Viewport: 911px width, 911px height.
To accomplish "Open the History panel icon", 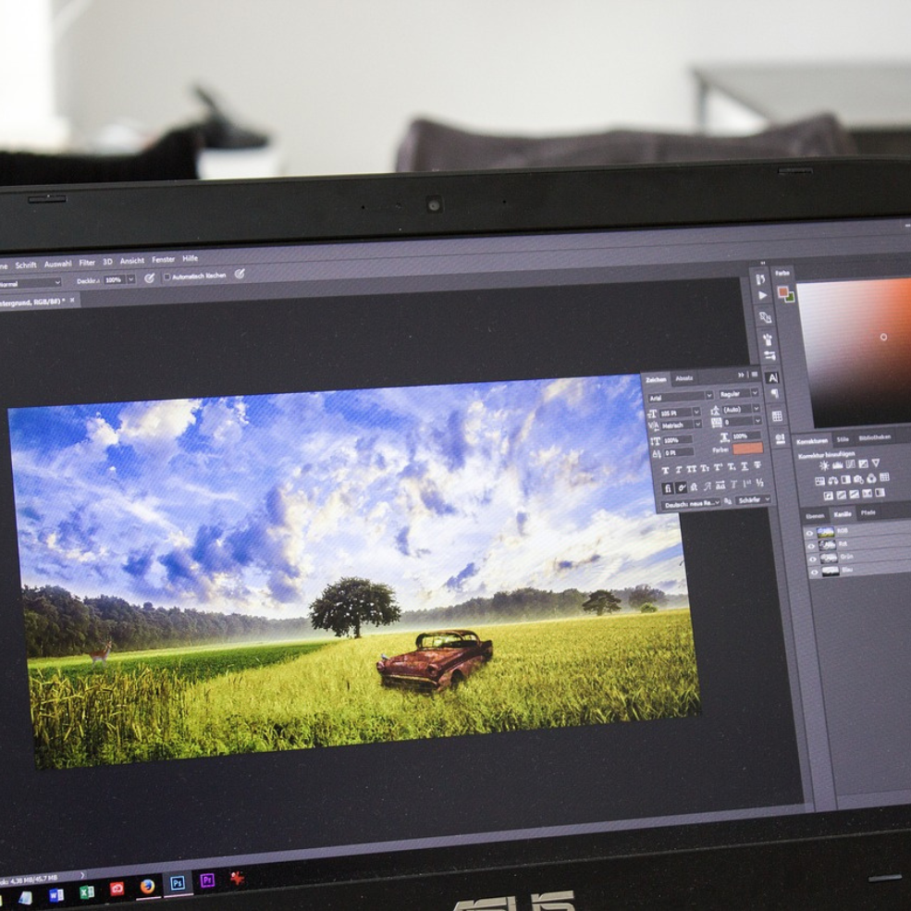I will tap(760, 277).
